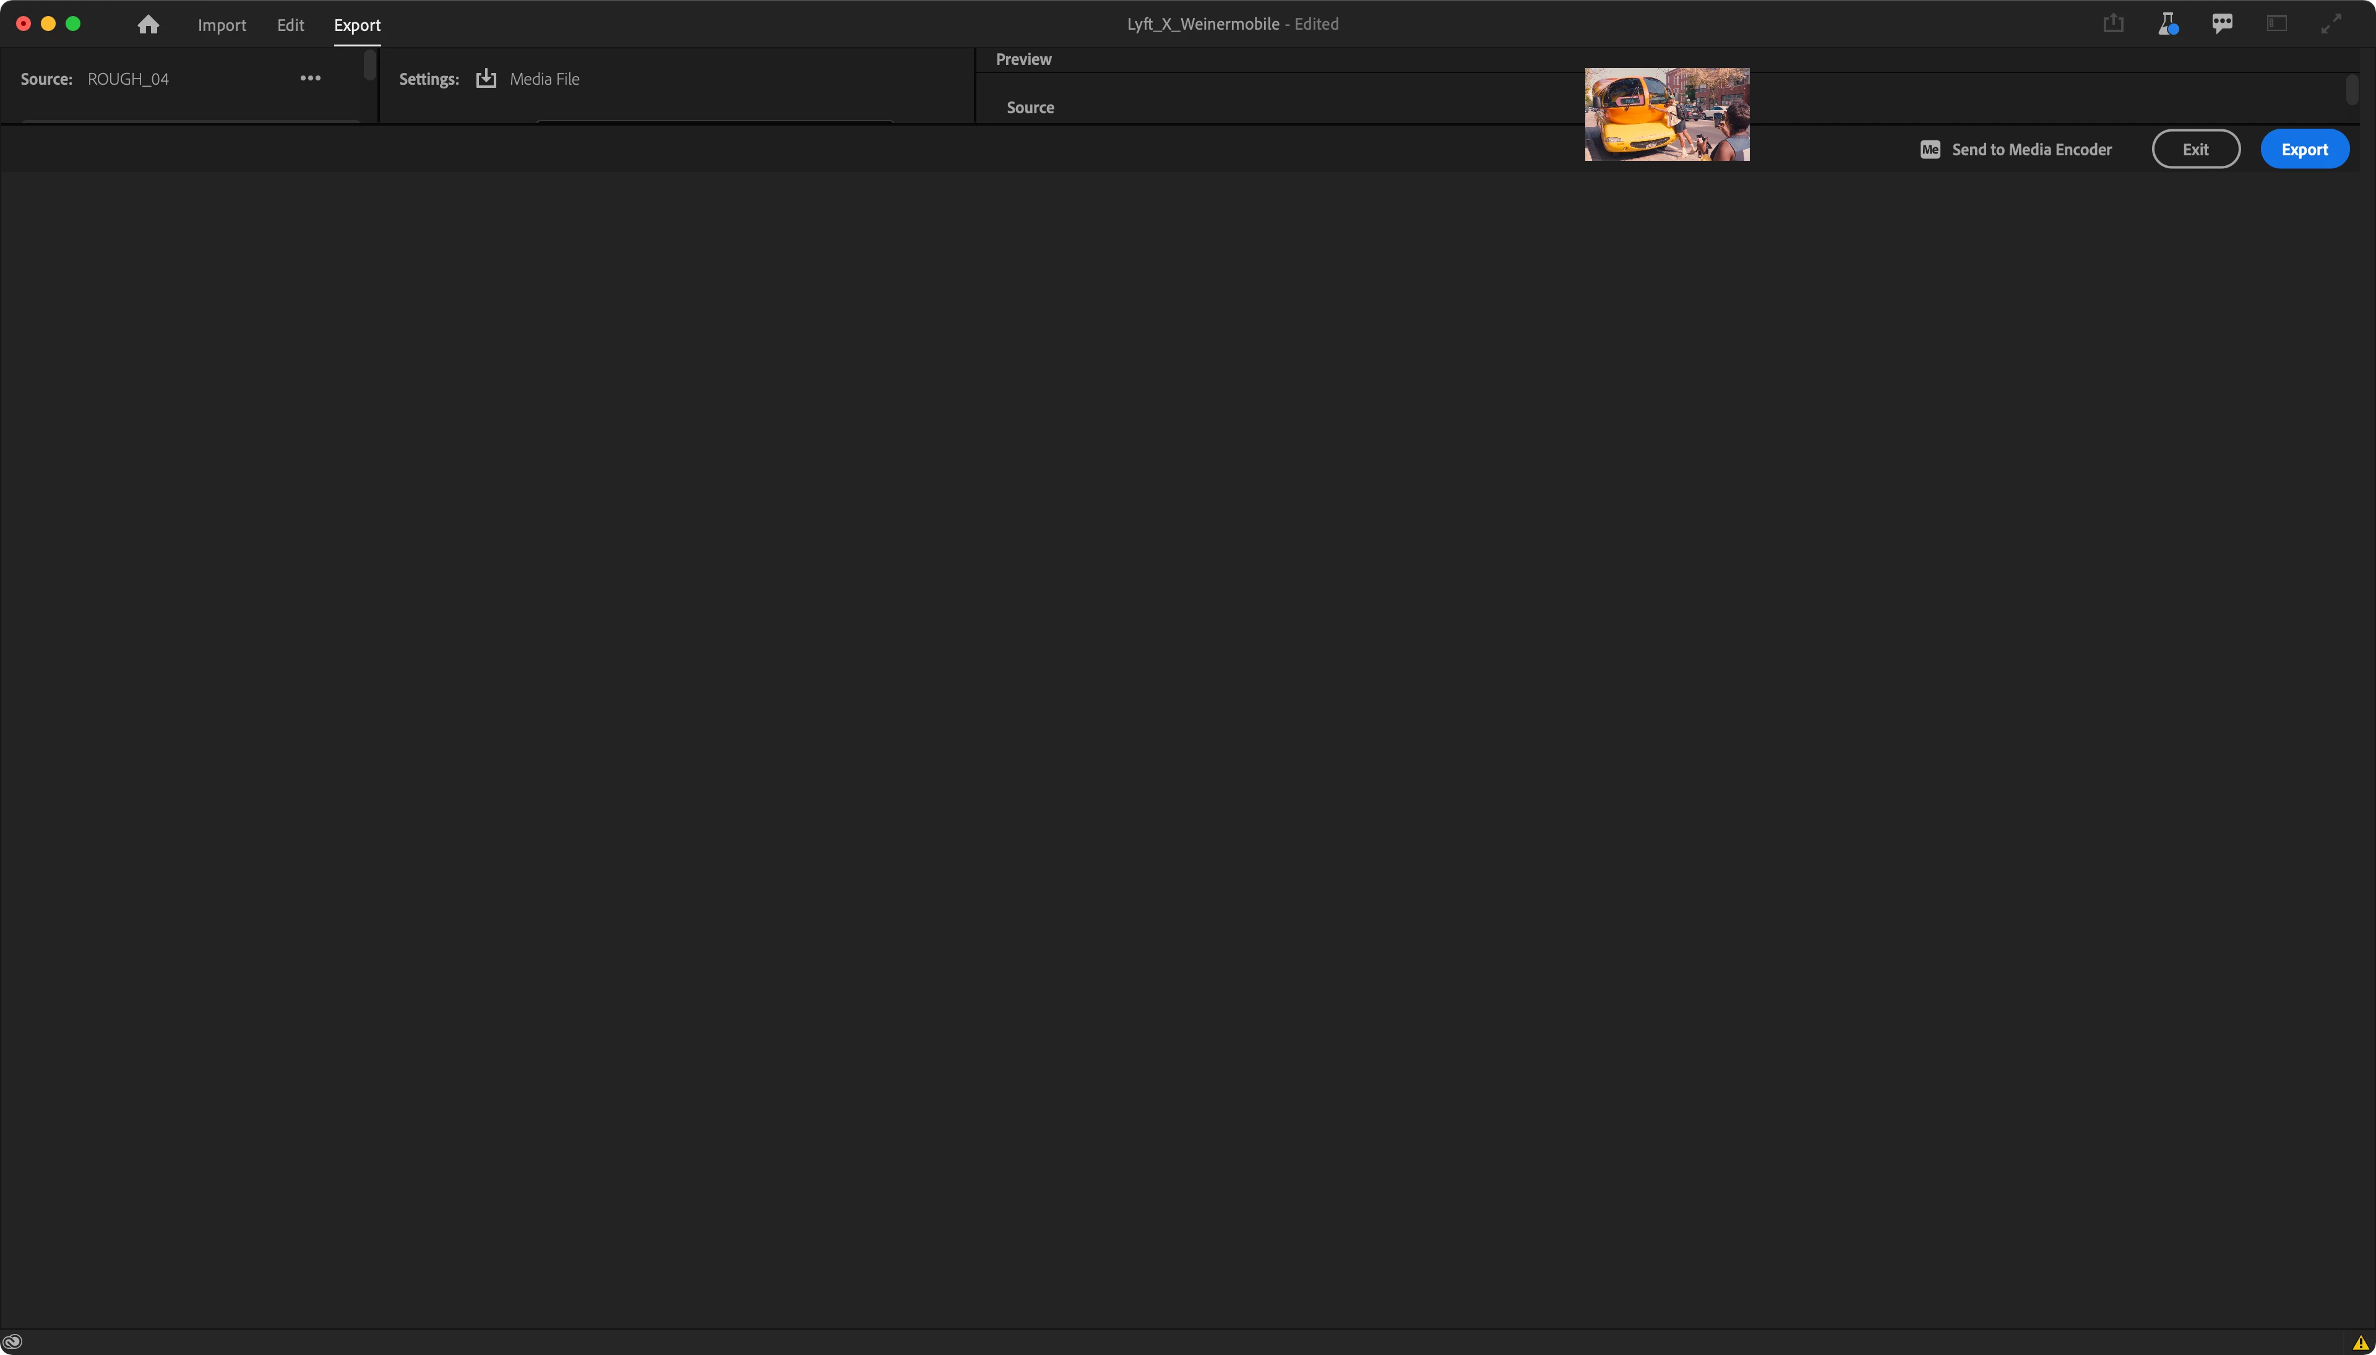
Task: Click the ROUGH_04 source name
Action: [129, 79]
